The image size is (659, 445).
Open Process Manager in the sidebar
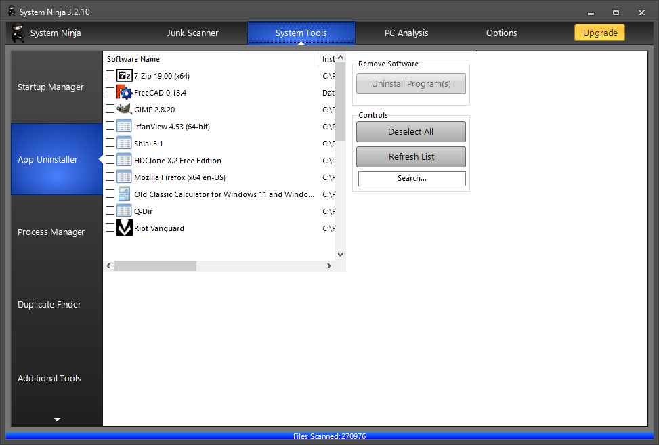pyautogui.click(x=57, y=232)
